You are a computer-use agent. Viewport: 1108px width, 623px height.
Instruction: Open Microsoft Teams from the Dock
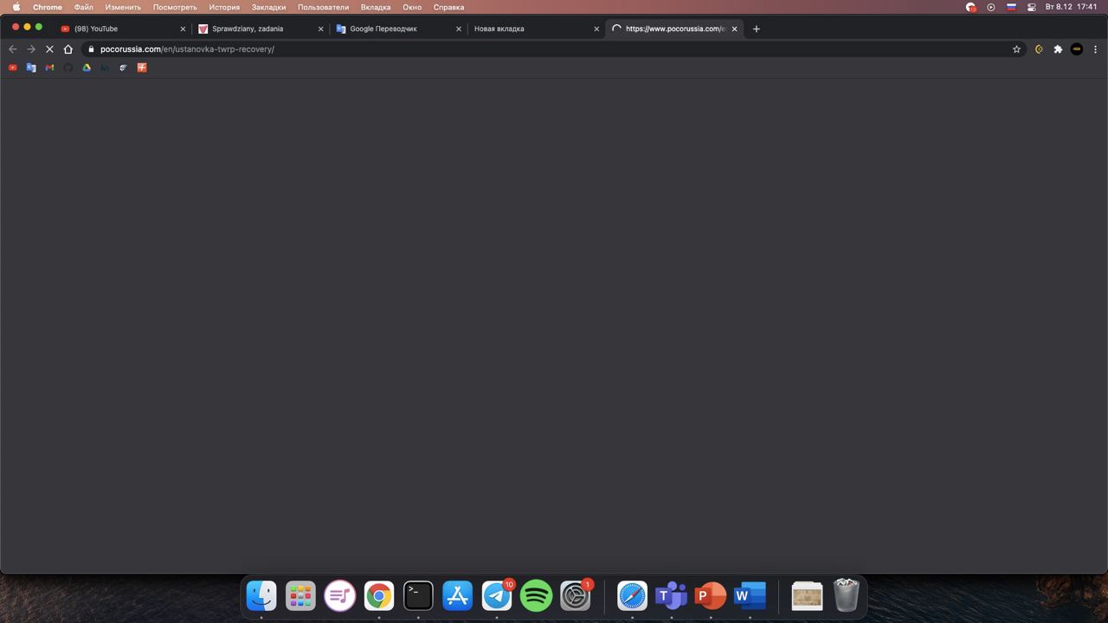pyautogui.click(x=671, y=595)
